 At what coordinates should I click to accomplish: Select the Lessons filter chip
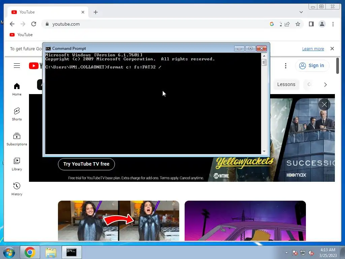click(286, 85)
